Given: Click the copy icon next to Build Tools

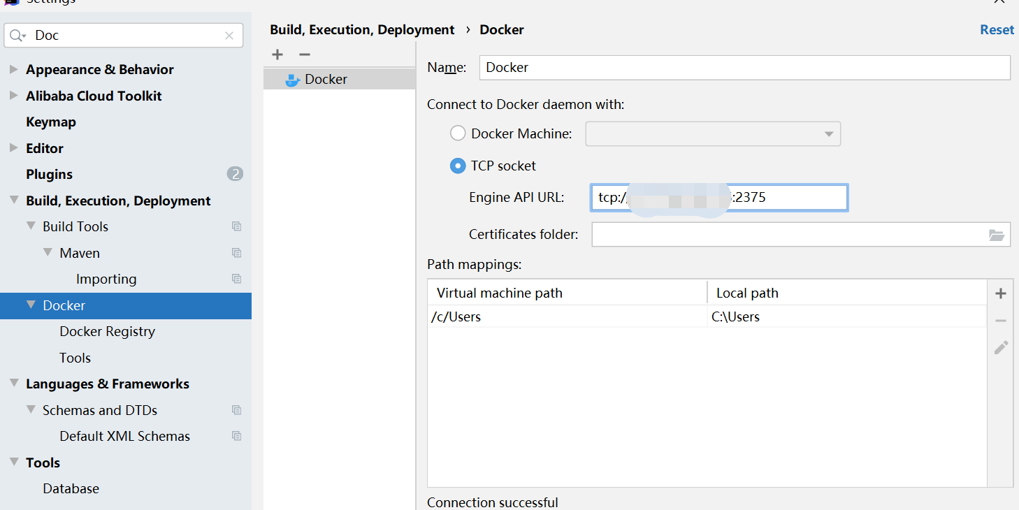Looking at the screenshot, I should [x=237, y=226].
